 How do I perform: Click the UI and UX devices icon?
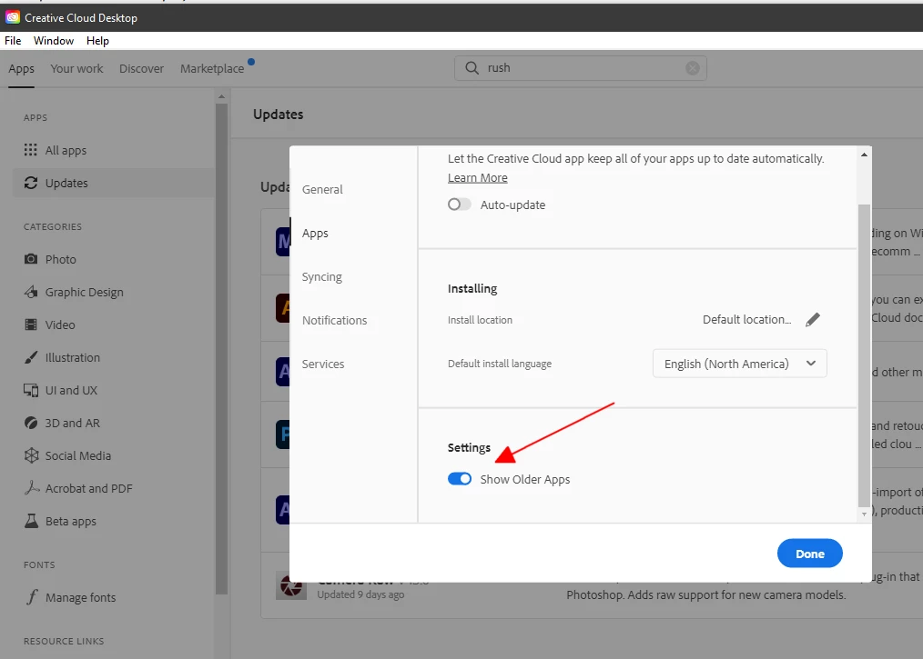click(31, 390)
